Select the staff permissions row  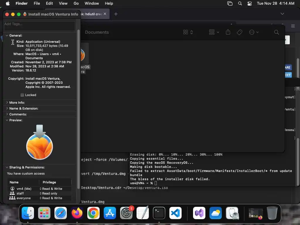point(40,193)
